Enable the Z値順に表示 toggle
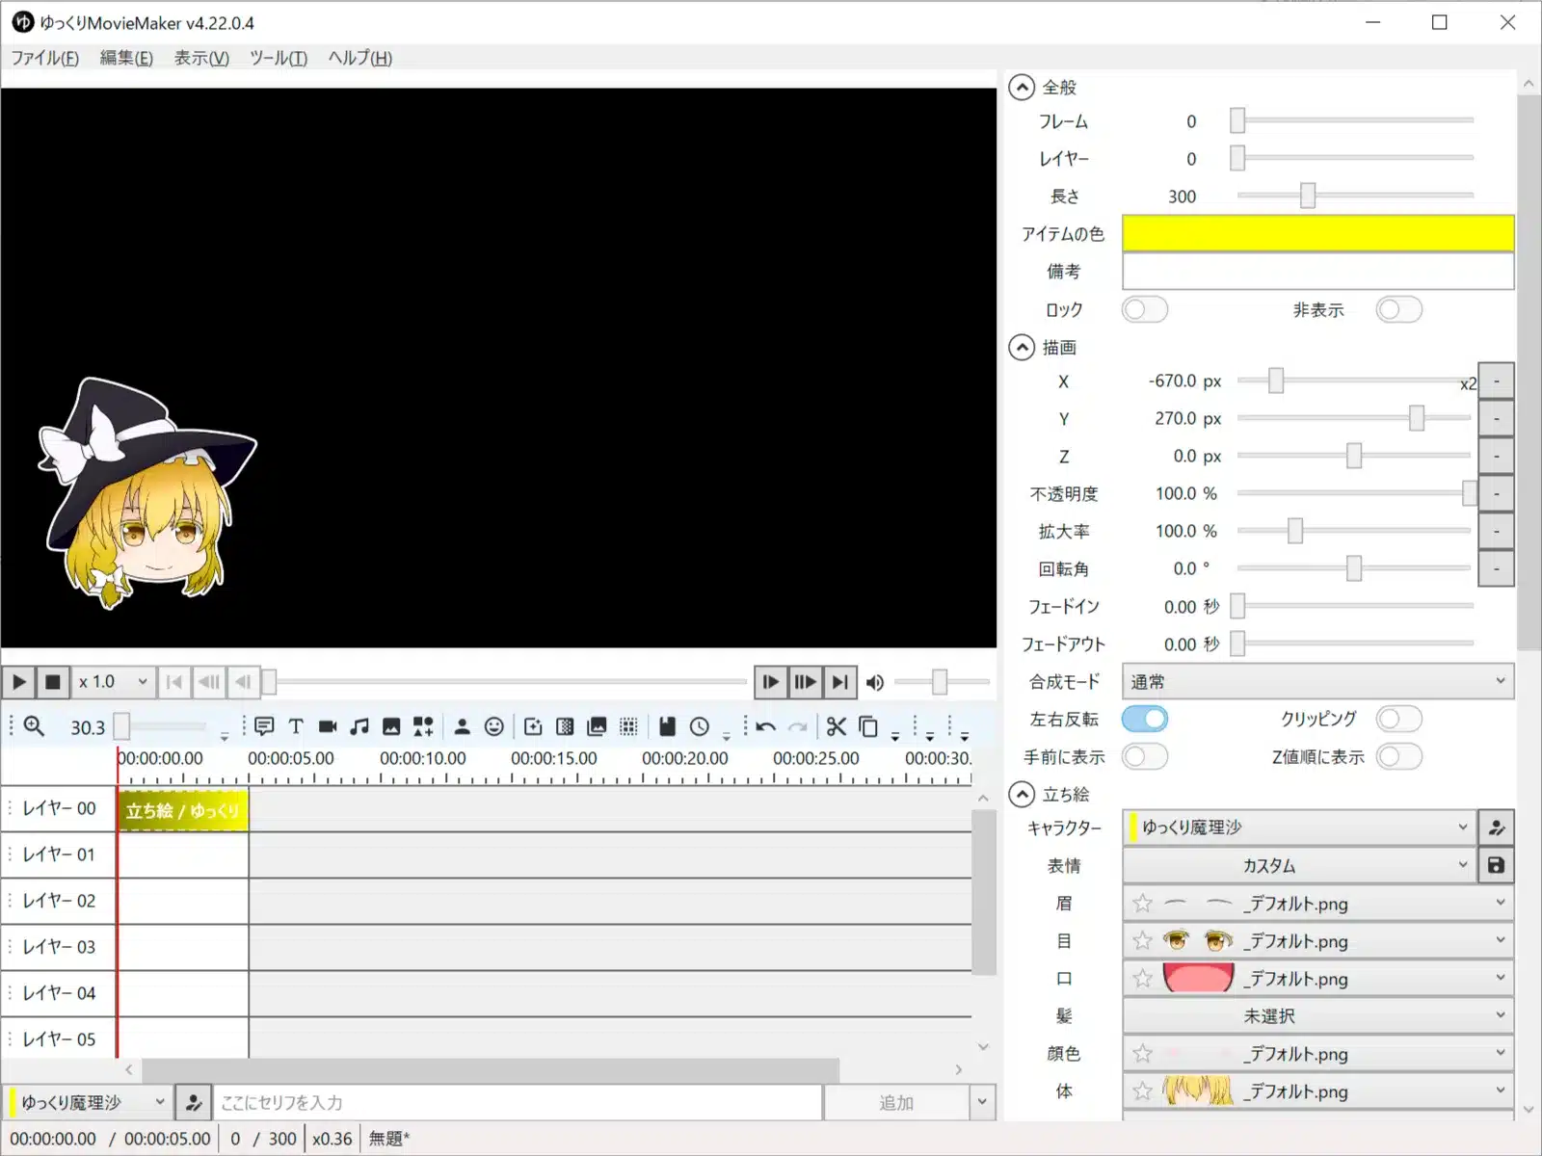The image size is (1542, 1156). pos(1399,756)
